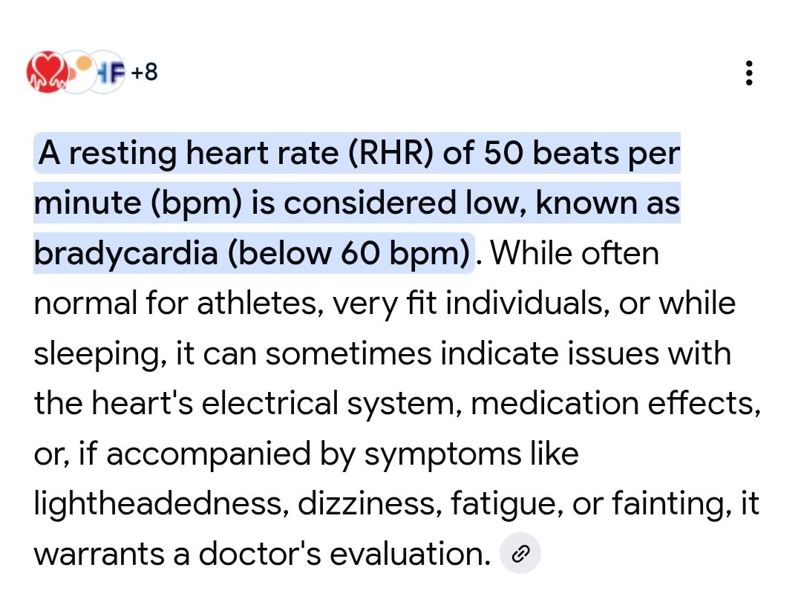Open the red heart source icon
Screen dimensions: 801x602
click(x=46, y=73)
